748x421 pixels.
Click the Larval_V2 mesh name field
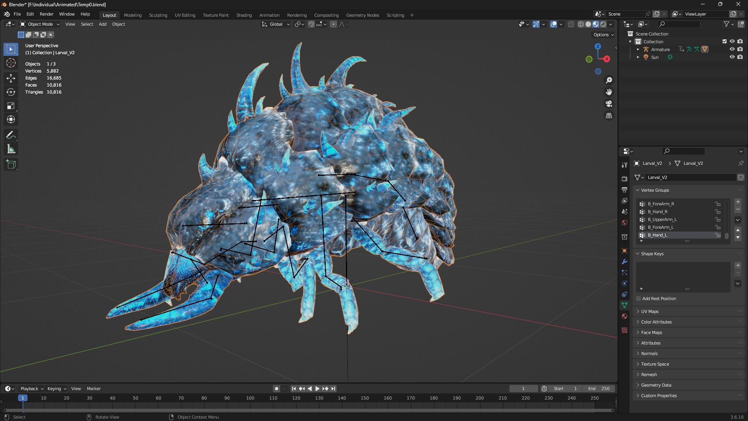tap(691, 177)
